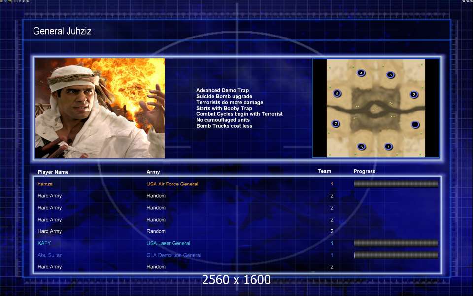This screenshot has height=296, width=473.
Task: Click the "Progress" column header
Action: [365, 171]
